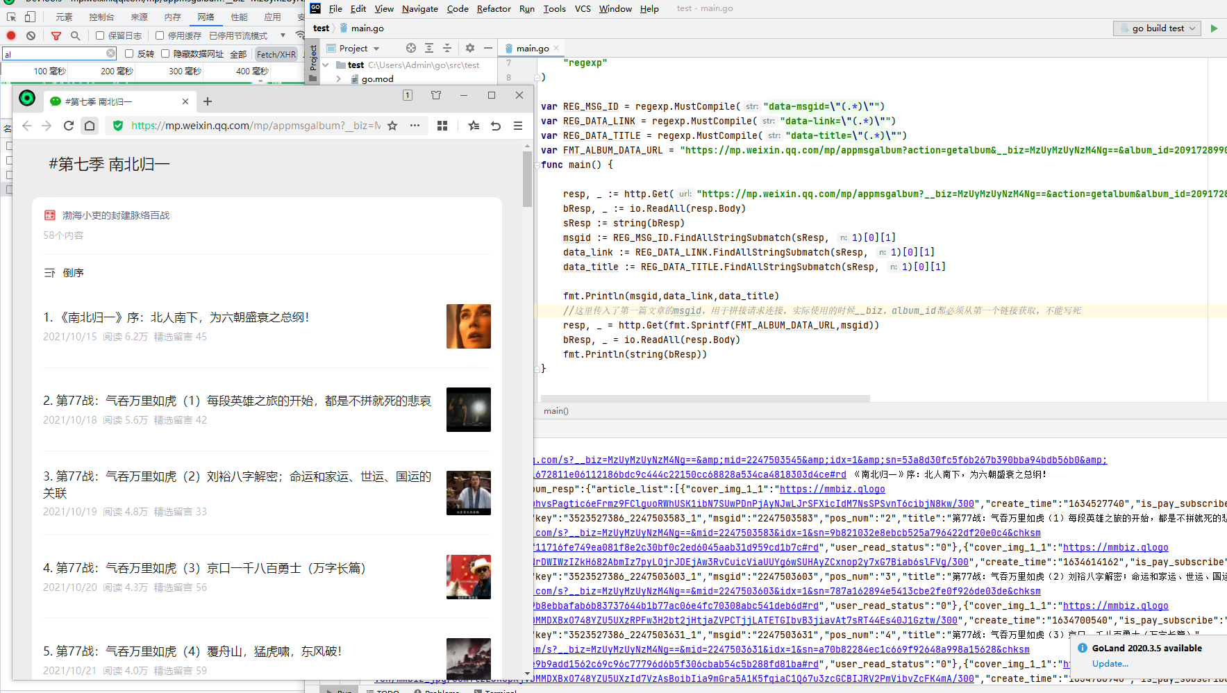Click the DevTools inspect element picker icon

click(11, 17)
